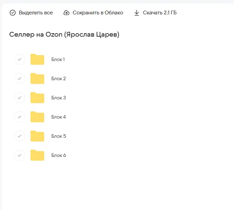Open the Блок 5 folder icon
Image resolution: width=234 pixels, height=210 pixels.
point(37,136)
